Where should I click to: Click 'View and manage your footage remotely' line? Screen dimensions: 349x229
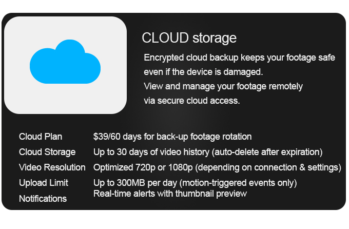[x=223, y=86]
